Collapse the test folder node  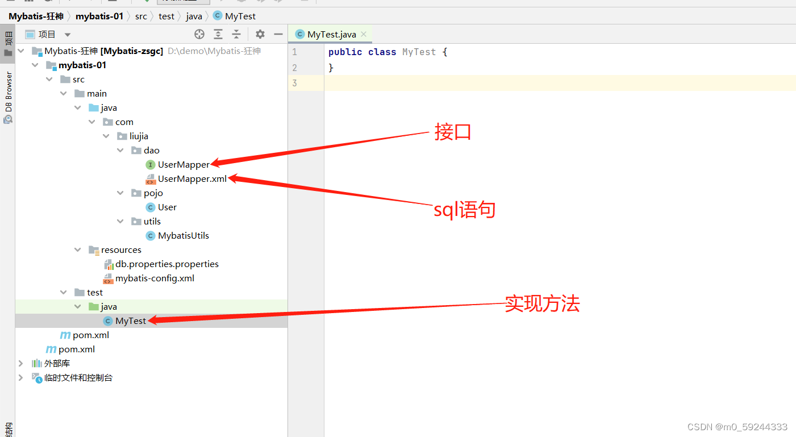(64, 292)
